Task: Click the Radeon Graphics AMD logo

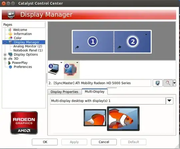Action: pos(24,123)
